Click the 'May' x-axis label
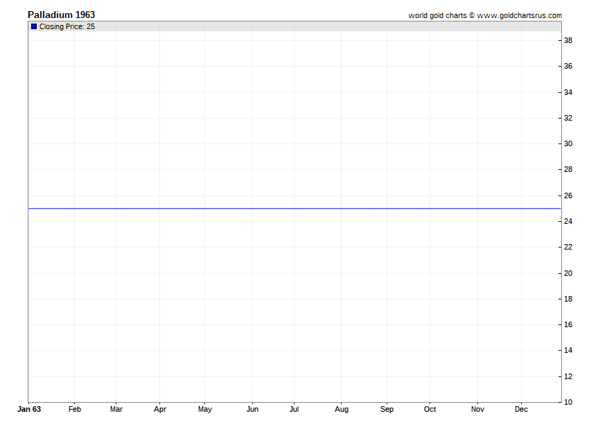Screen dimensions: 589x427 204,410
